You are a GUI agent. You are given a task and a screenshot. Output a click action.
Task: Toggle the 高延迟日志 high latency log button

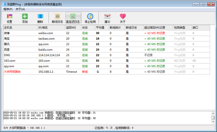pyautogui.click(x=73, y=18)
